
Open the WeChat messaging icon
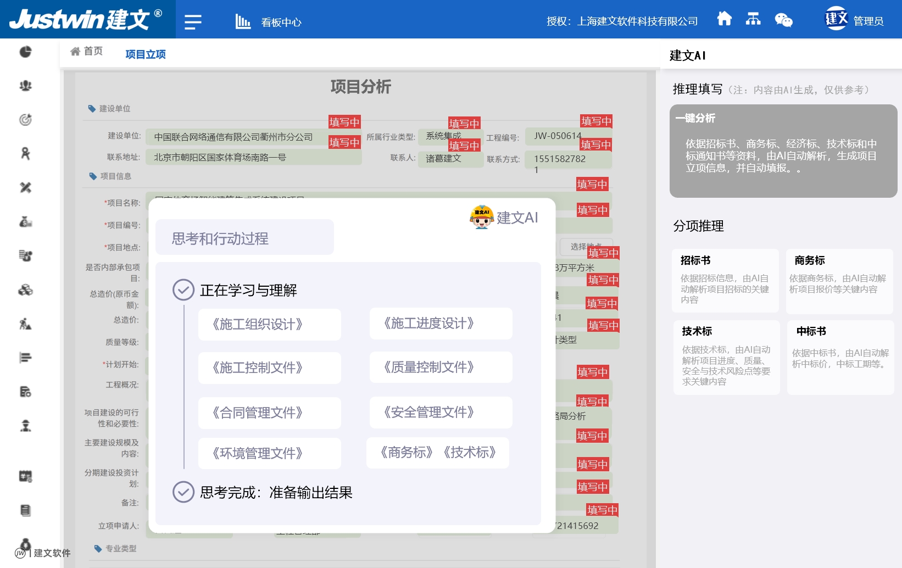click(x=784, y=20)
